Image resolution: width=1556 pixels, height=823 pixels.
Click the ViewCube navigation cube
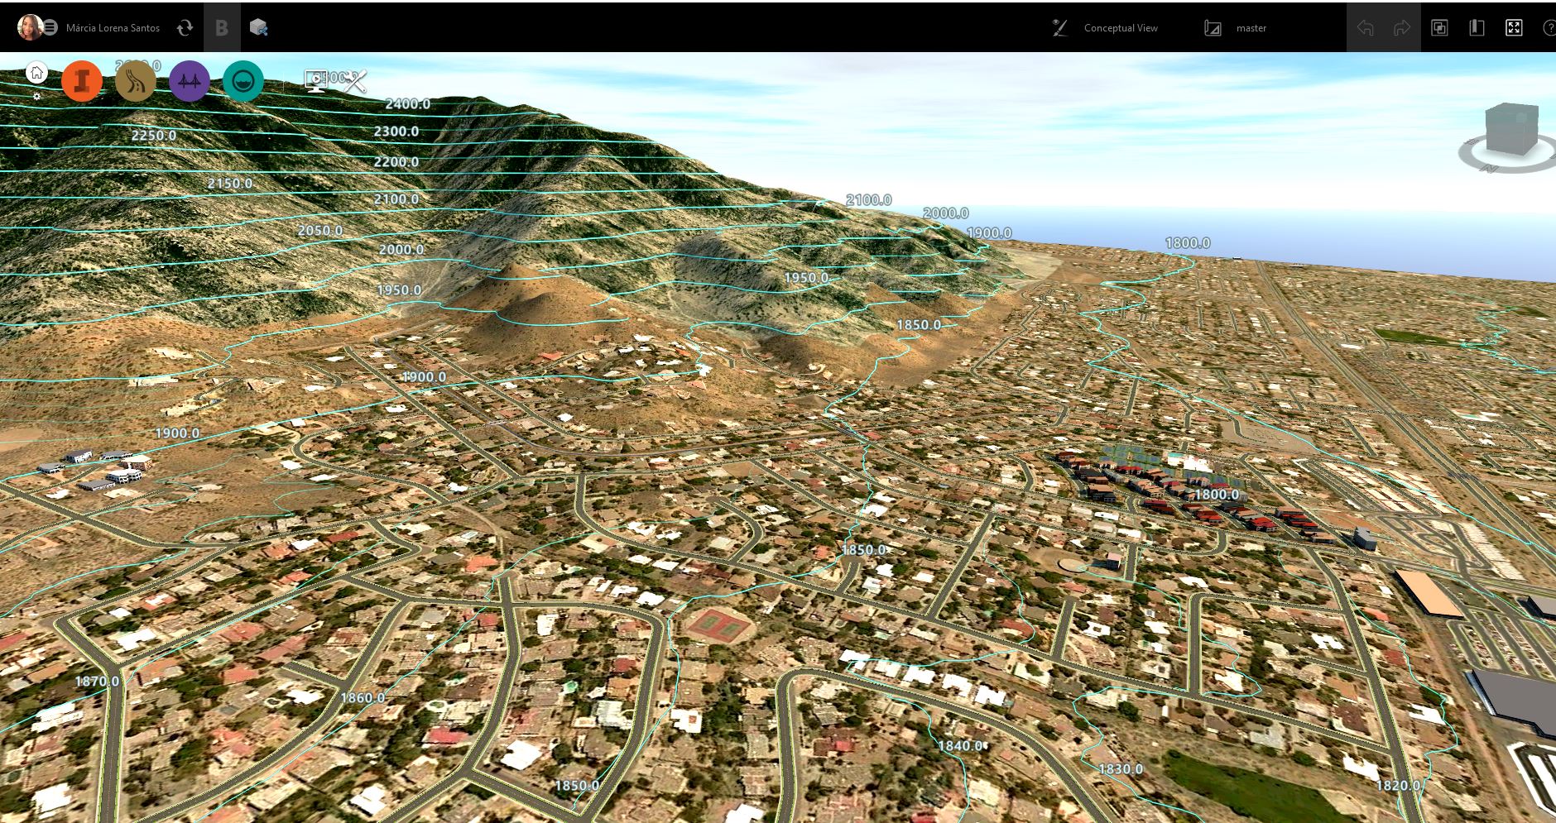click(x=1511, y=131)
